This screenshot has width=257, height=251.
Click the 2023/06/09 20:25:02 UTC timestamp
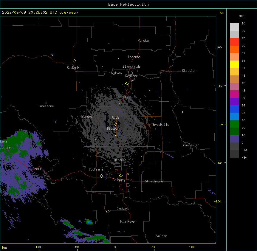[30, 13]
